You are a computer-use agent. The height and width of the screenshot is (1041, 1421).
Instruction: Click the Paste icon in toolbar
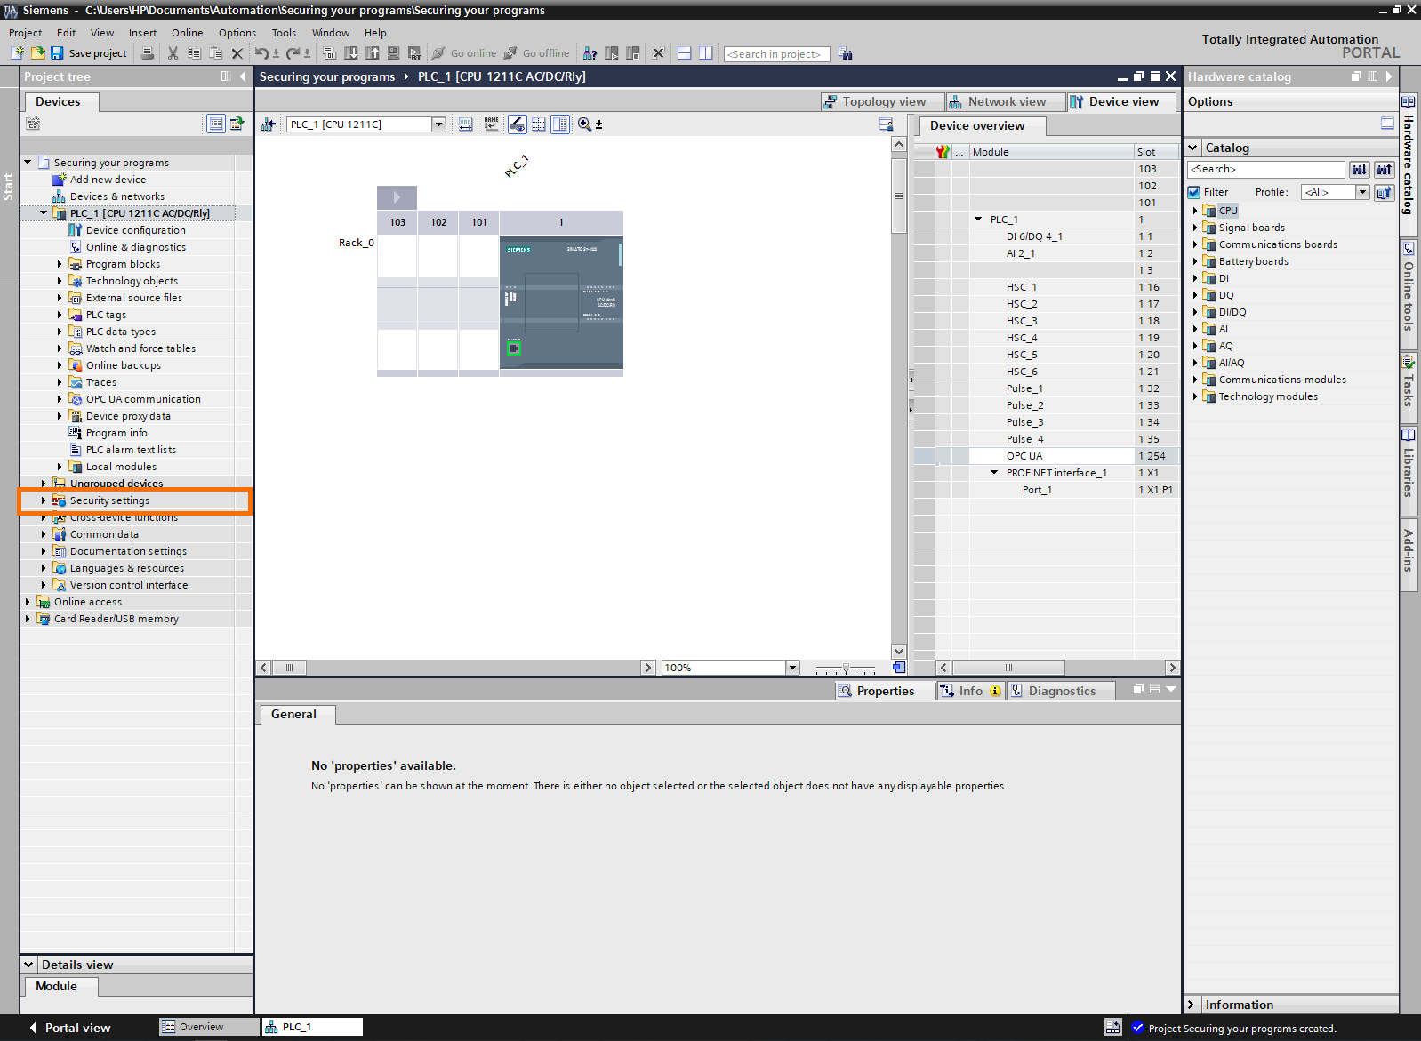pos(215,53)
